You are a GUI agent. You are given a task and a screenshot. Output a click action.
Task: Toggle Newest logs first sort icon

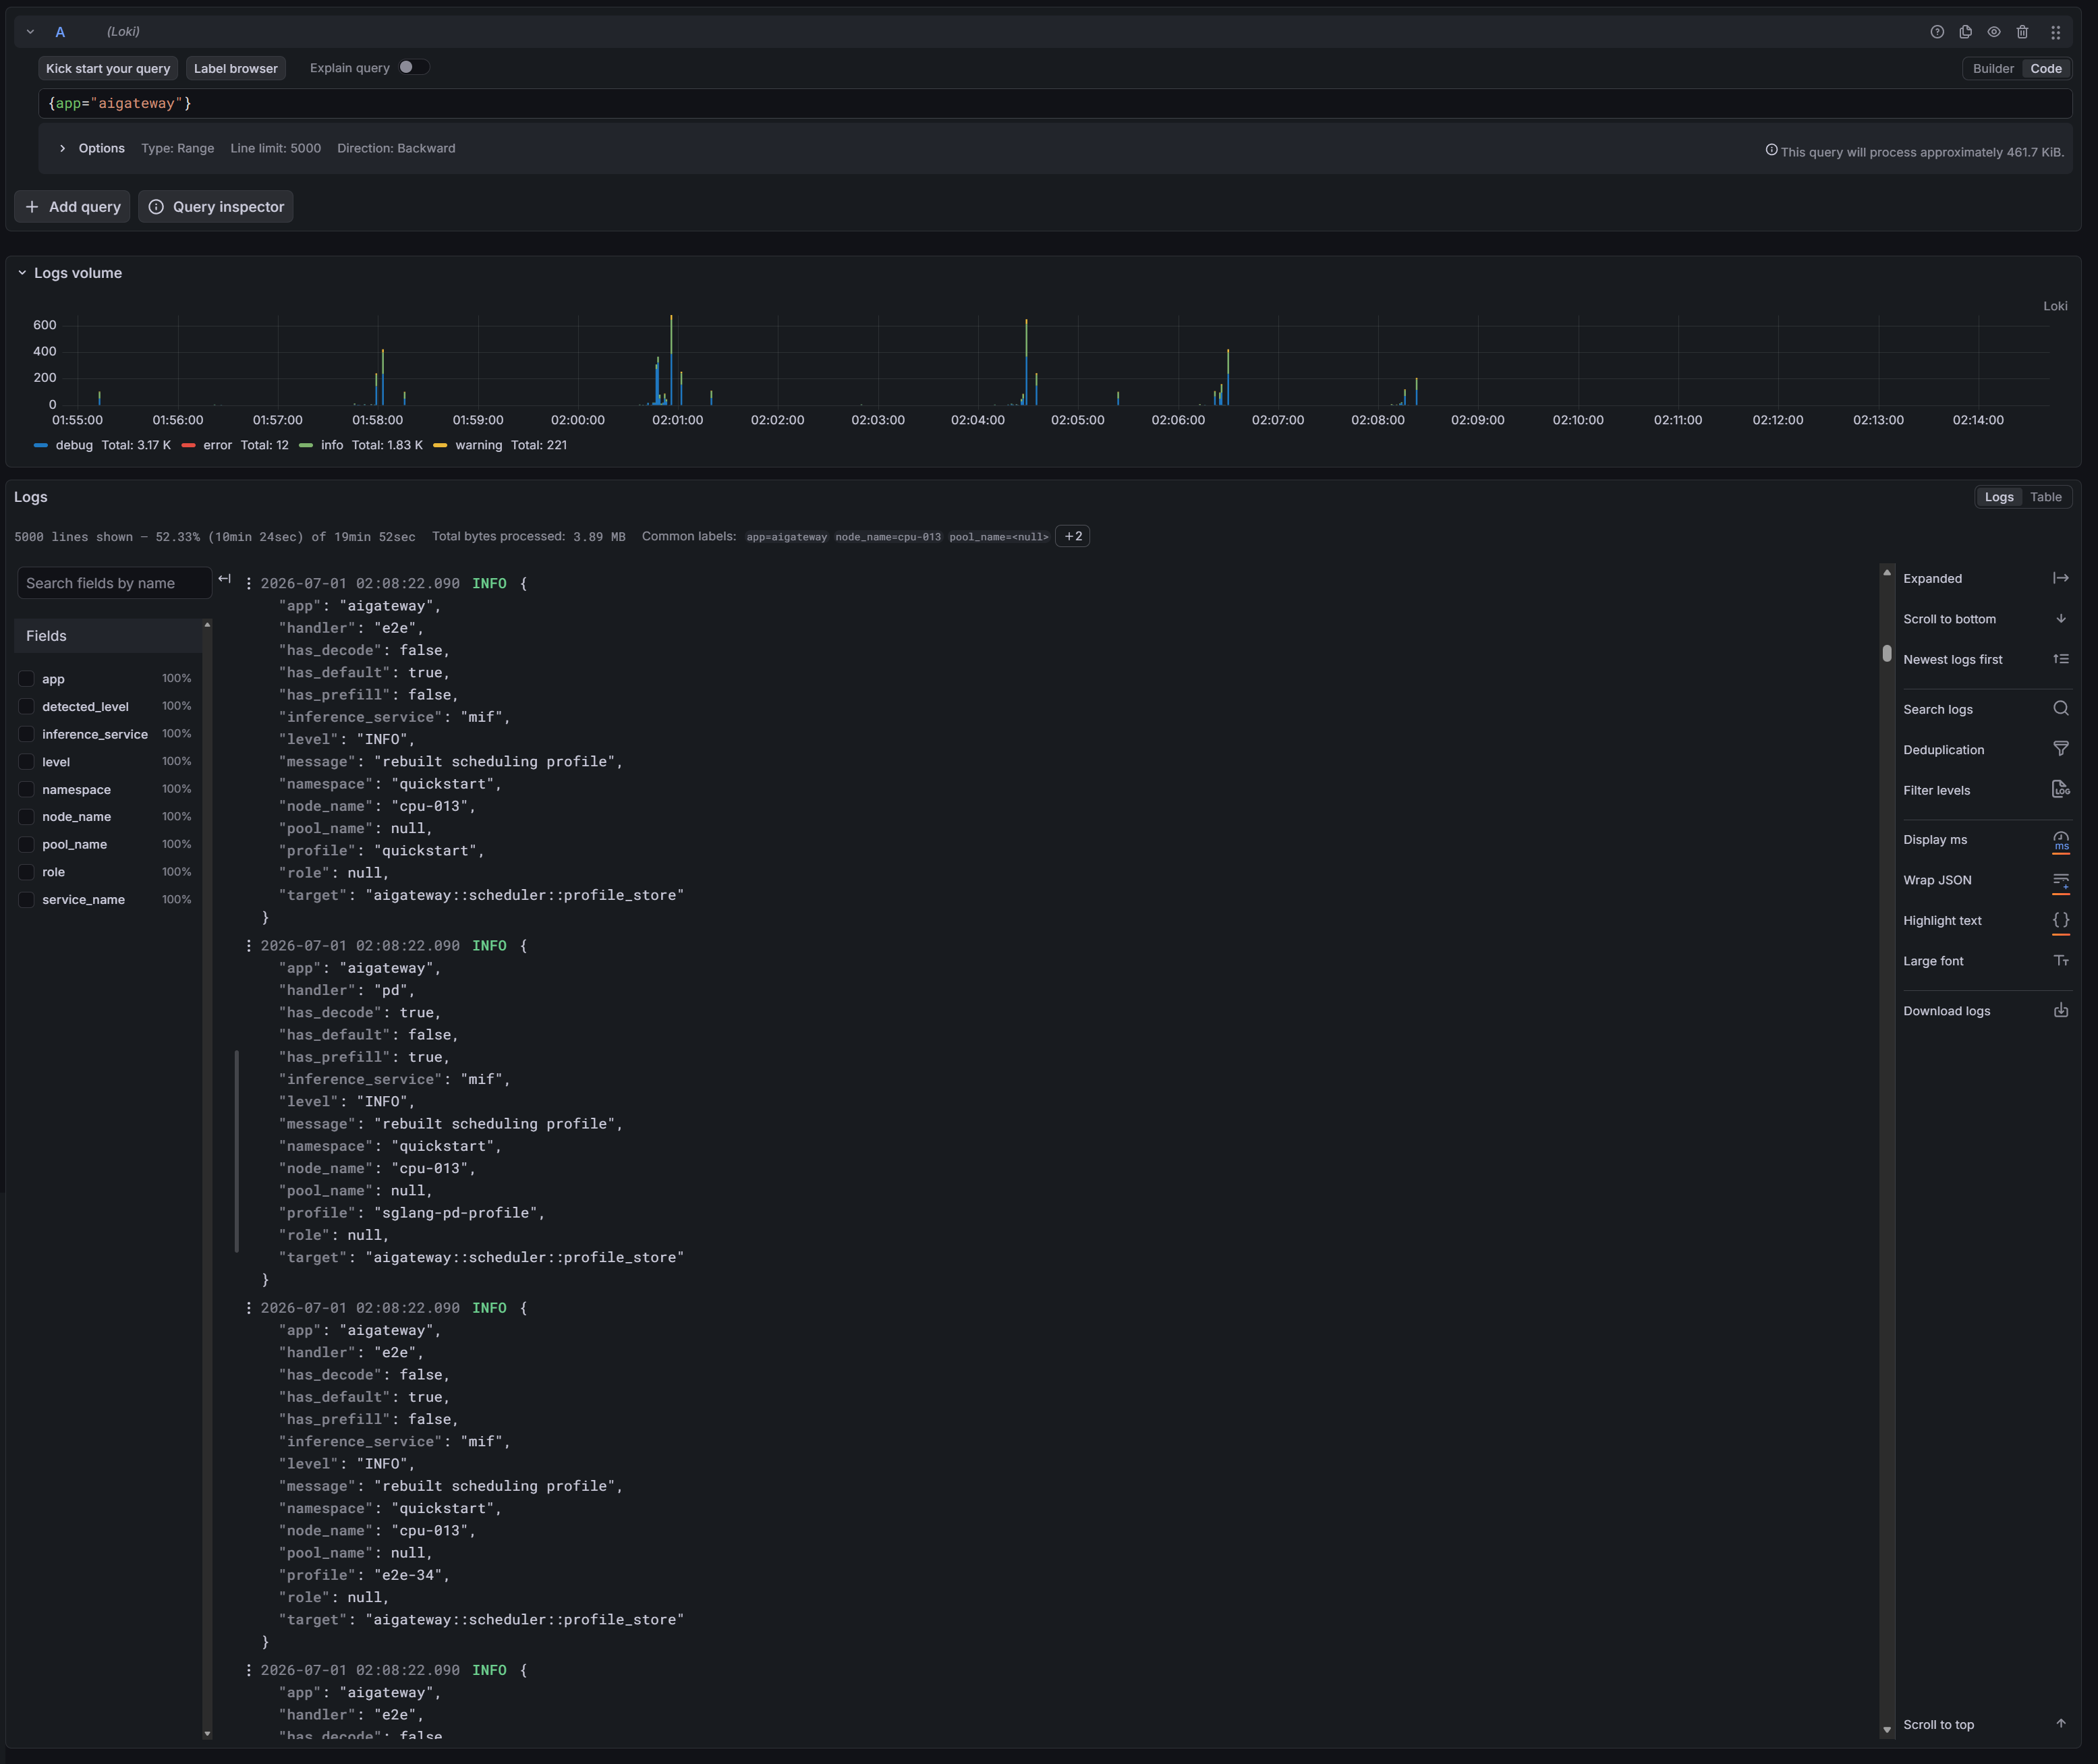(x=2061, y=659)
